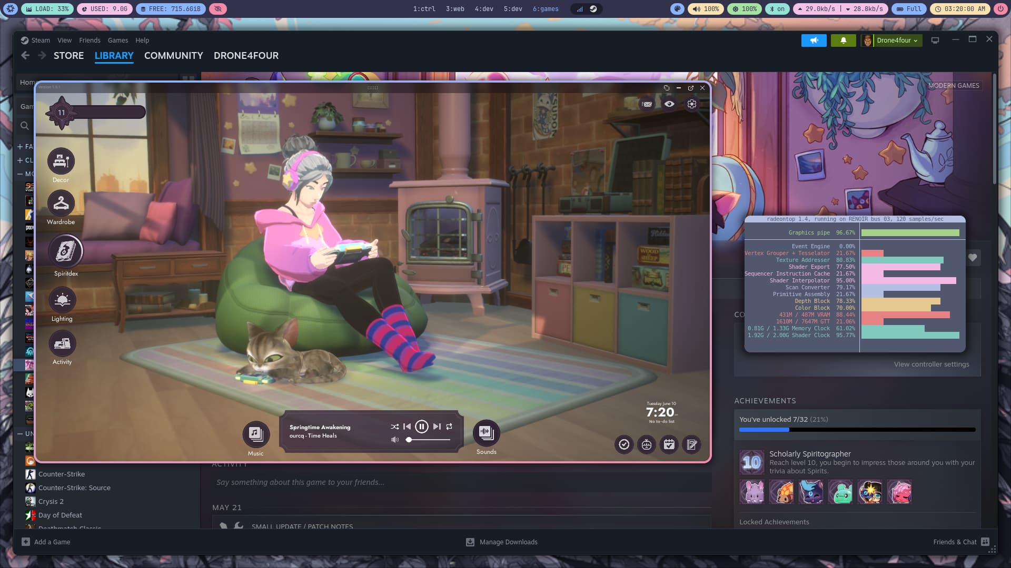
Task: Skip to the next track
Action: coord(437,427)
